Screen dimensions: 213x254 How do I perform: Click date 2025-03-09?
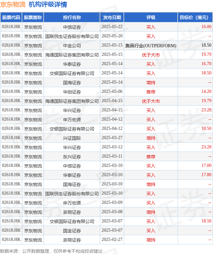pos(112,203)
